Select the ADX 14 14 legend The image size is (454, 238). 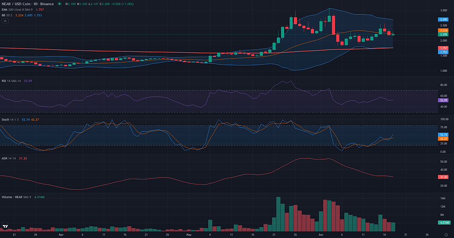(x=9, y=158)
